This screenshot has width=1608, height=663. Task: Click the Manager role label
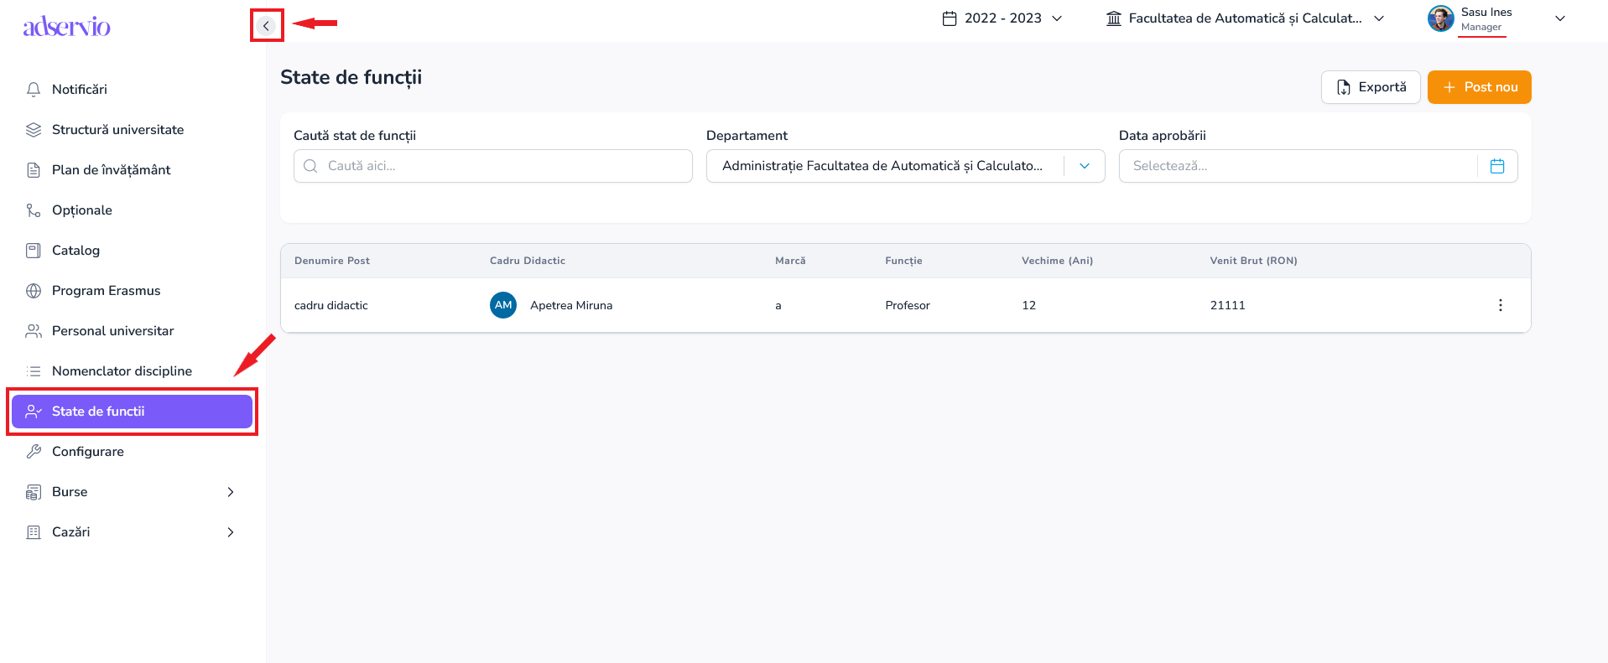click(1481, 27)
